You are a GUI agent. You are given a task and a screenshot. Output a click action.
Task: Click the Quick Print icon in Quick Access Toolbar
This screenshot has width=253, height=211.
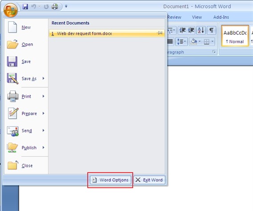[55, 7]
